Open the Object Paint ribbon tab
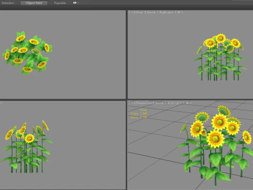The image size is (253, 190). pos(34,3)
